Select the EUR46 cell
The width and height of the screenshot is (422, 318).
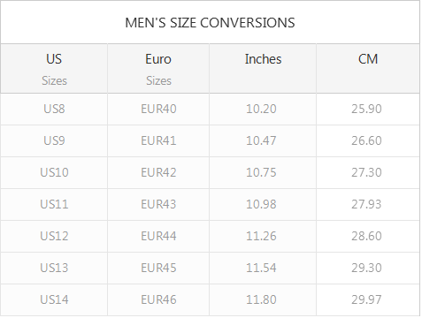[x=158, y=299]
